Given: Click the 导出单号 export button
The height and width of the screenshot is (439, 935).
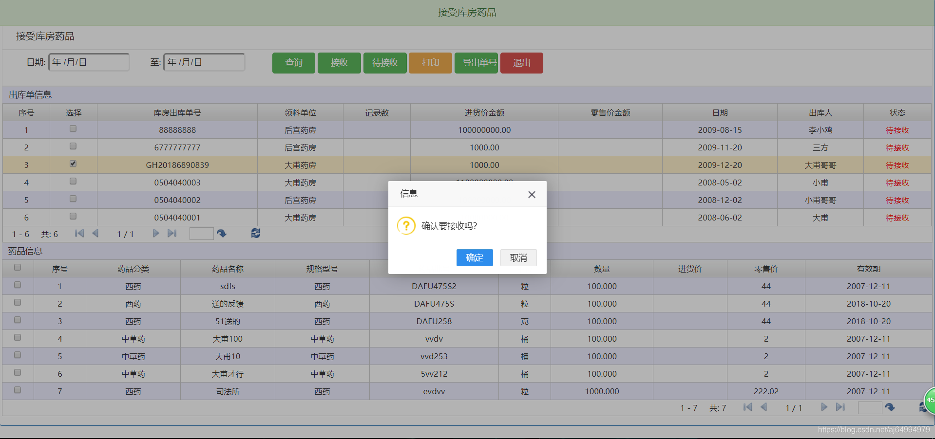Looking at the screenshot, I should click(476, 63).
